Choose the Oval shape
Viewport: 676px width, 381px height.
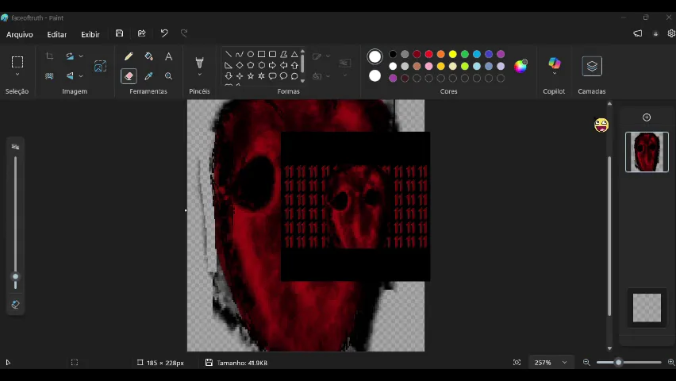251,54
